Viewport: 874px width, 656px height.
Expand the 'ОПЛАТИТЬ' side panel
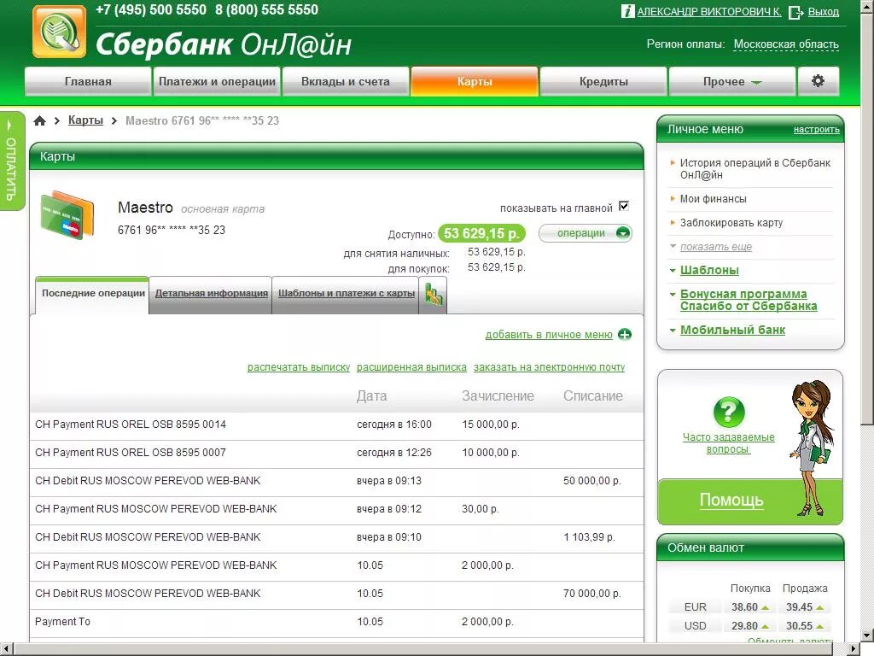(x=12, y=161)
